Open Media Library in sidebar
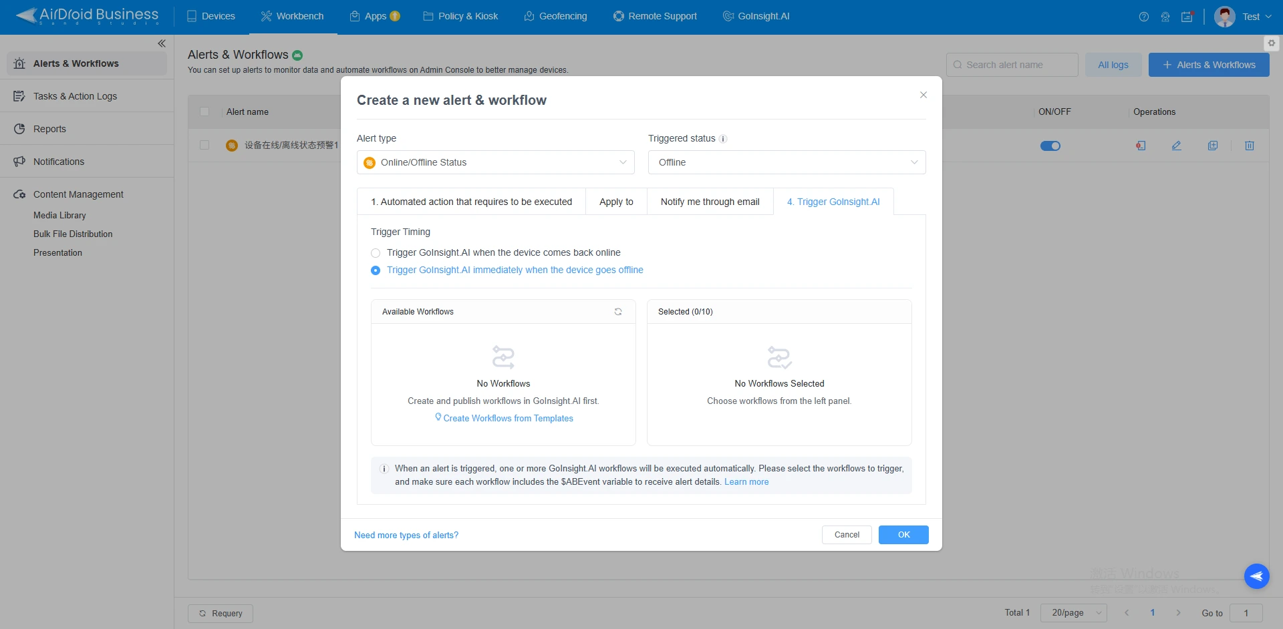Screen dimensions: 1283x629 click(x=59, y=216)
